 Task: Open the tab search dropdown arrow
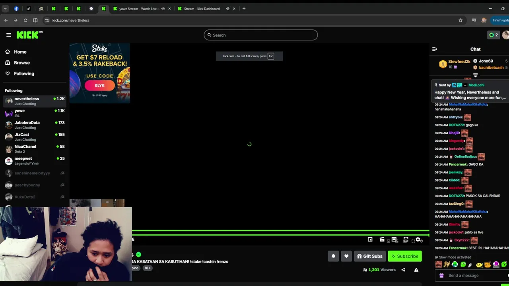[x=5, y=9]
